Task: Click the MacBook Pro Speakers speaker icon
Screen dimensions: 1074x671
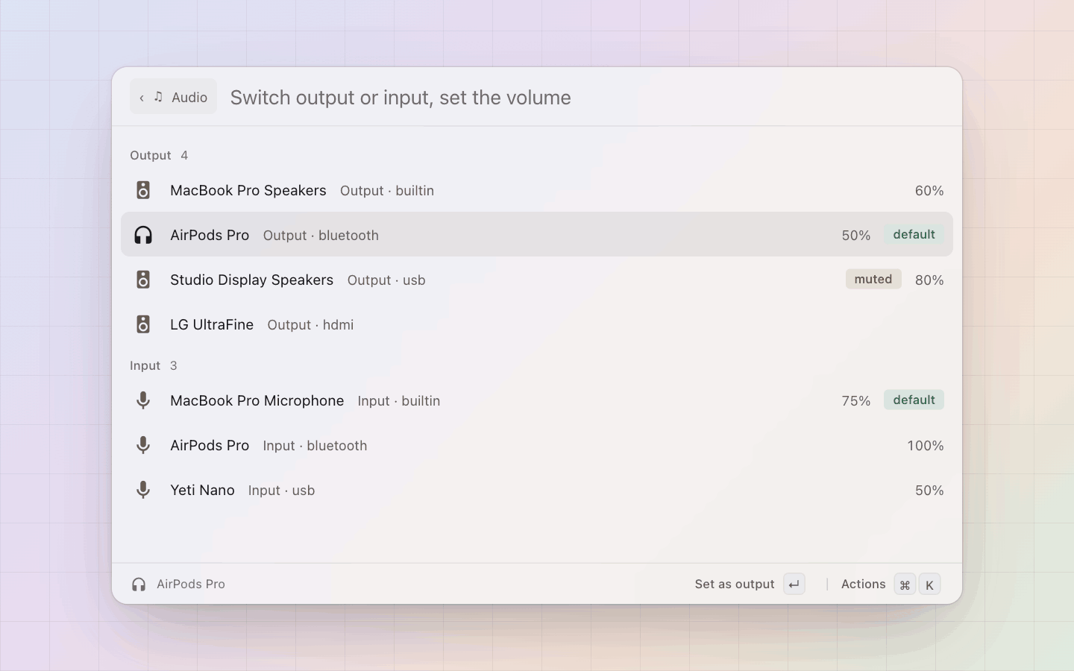Action: [143, 190]
